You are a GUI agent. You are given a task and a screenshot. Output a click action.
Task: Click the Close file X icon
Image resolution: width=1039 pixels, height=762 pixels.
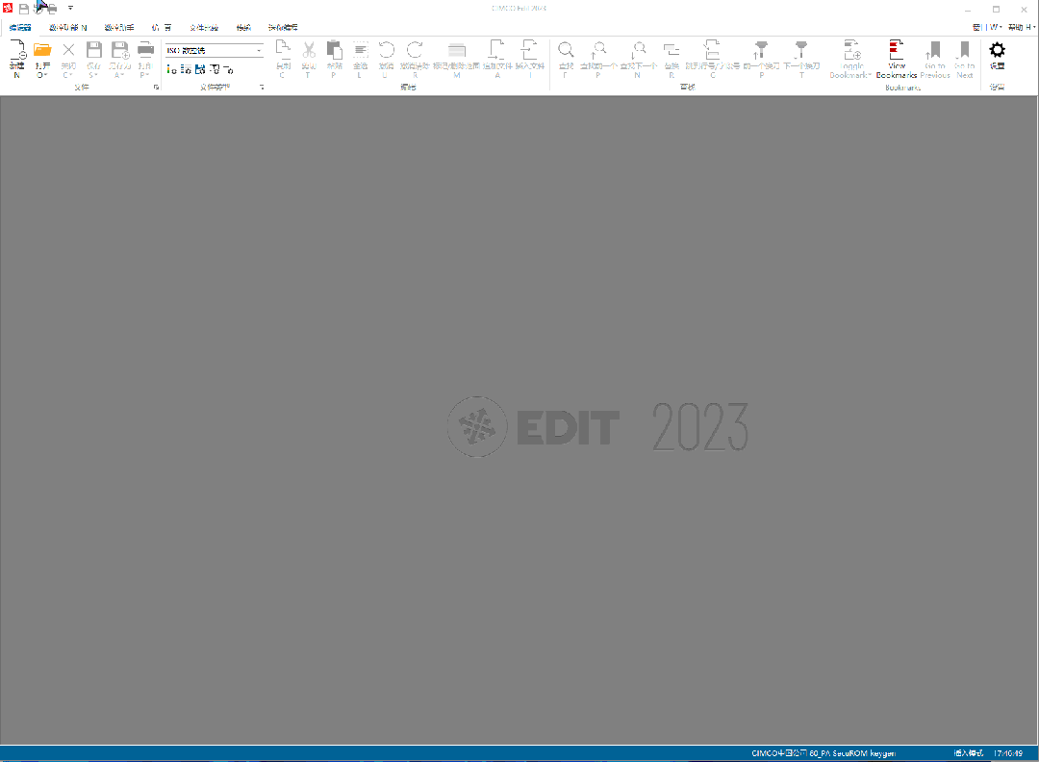(68, 50)
